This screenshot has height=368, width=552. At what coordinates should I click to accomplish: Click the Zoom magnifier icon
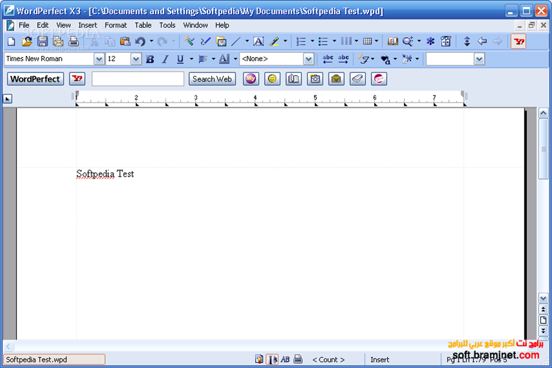click(x=408, y=41)
